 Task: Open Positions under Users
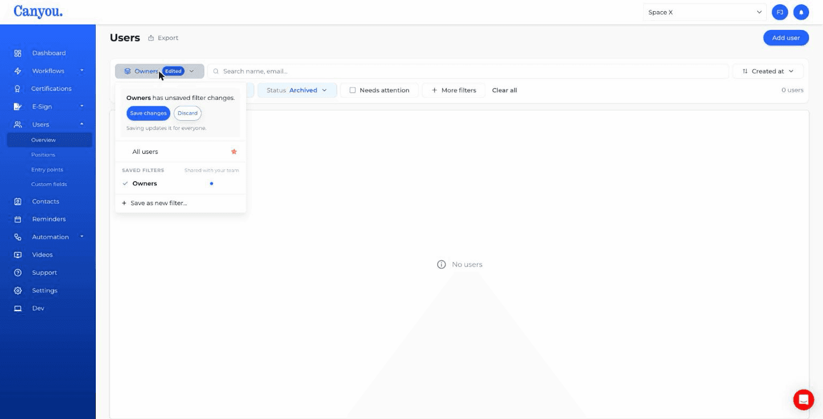[x=43, y=155]
